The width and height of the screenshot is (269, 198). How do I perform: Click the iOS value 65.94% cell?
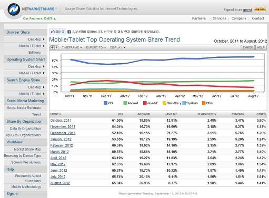pos(117,183)
